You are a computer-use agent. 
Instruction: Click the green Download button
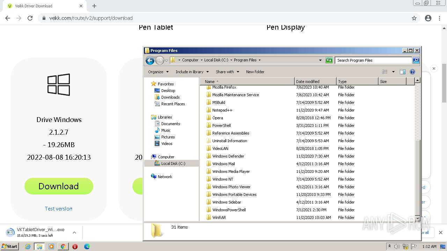(59, 186)
